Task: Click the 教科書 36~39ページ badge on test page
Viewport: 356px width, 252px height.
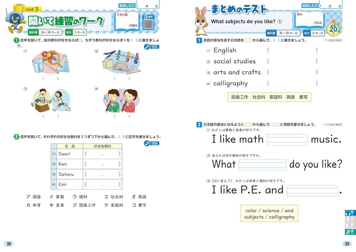Action: pyautogui.click(x=283, y=33)
